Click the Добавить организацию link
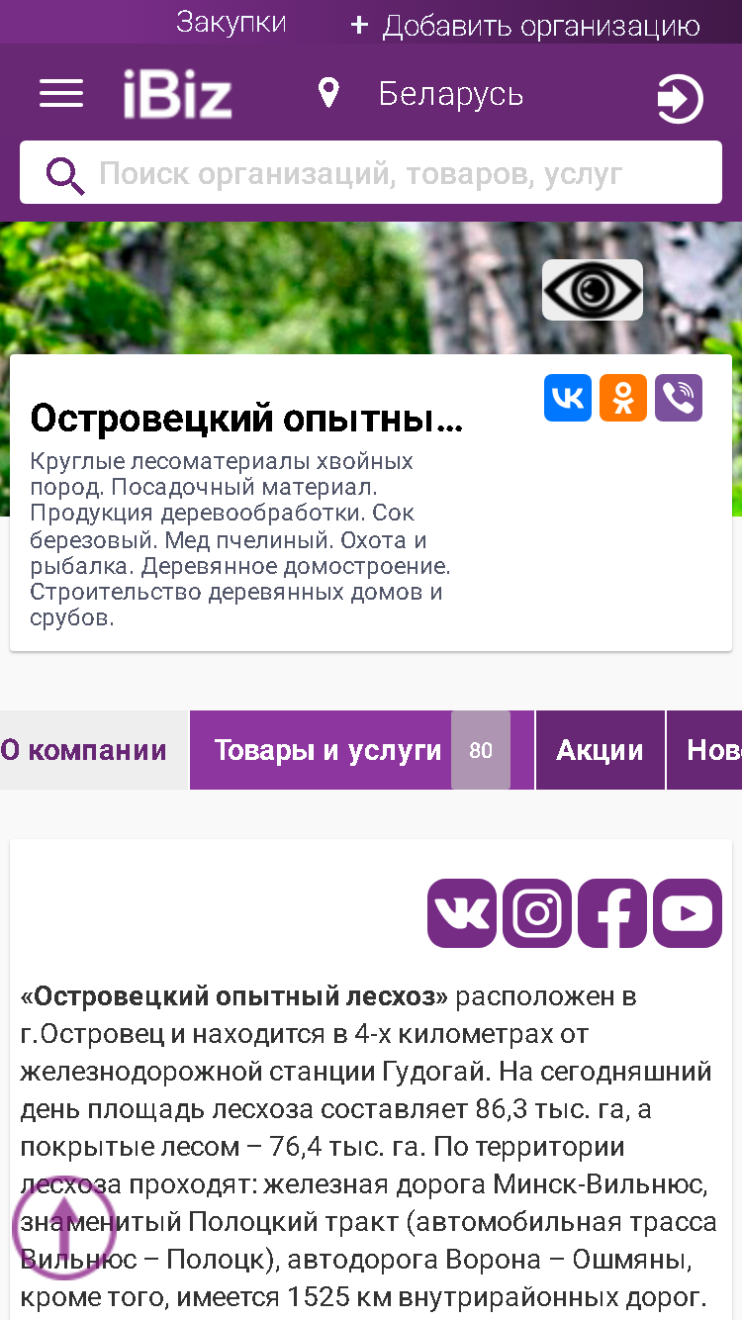 tap(525, 26)
